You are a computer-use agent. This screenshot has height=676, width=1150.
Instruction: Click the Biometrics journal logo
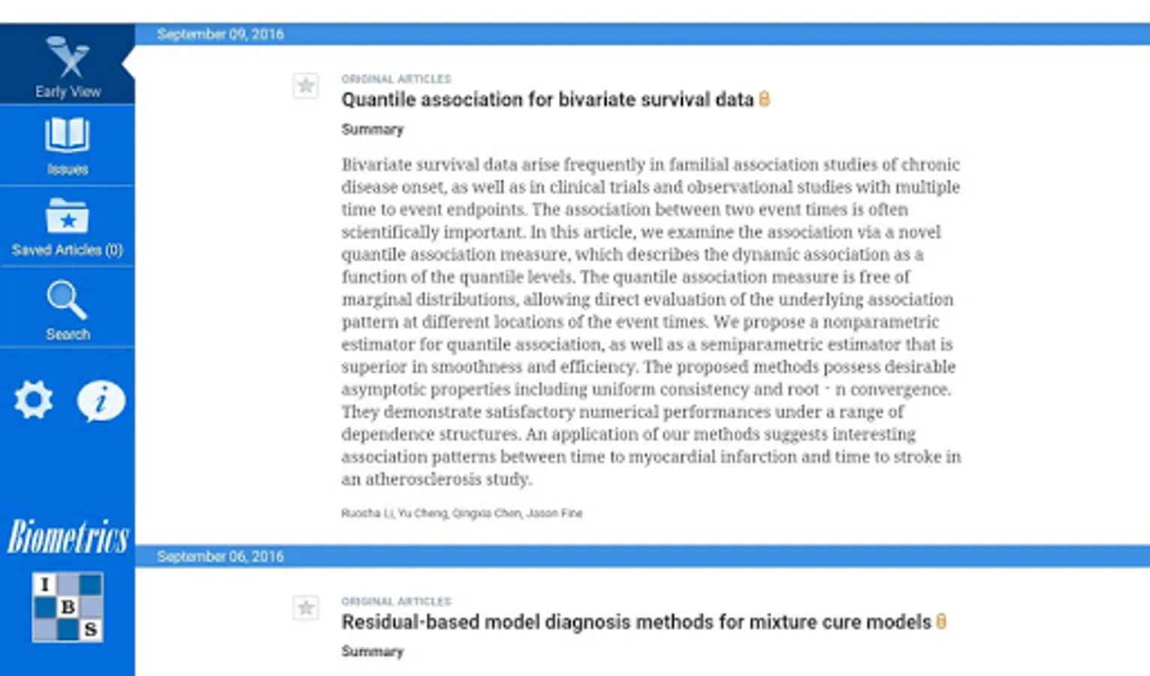[x=68, y=537]
